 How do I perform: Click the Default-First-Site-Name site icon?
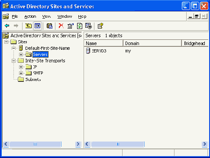tap(21, 48)
